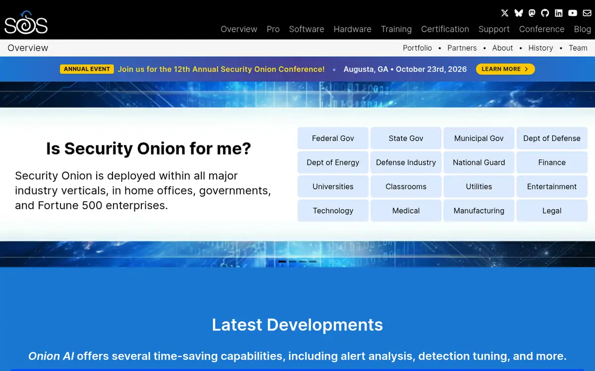Select the Universities tile
This screenshot has width=595, height=371.
333,186
